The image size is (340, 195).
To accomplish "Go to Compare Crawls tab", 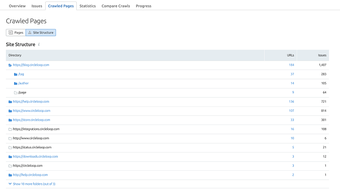I will pos(116,6).
